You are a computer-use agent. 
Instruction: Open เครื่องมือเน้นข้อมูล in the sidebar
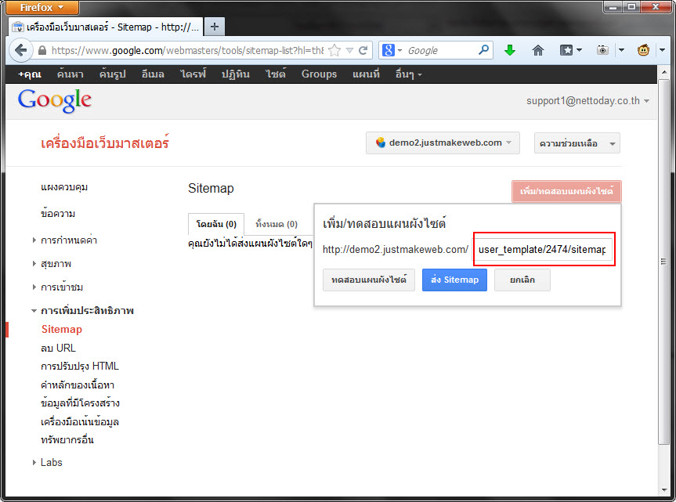click(80, 422)
